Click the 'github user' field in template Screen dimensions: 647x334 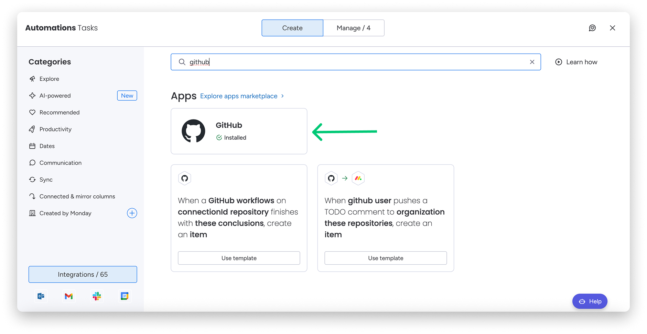pyautogui.click(x=370, y=200)
